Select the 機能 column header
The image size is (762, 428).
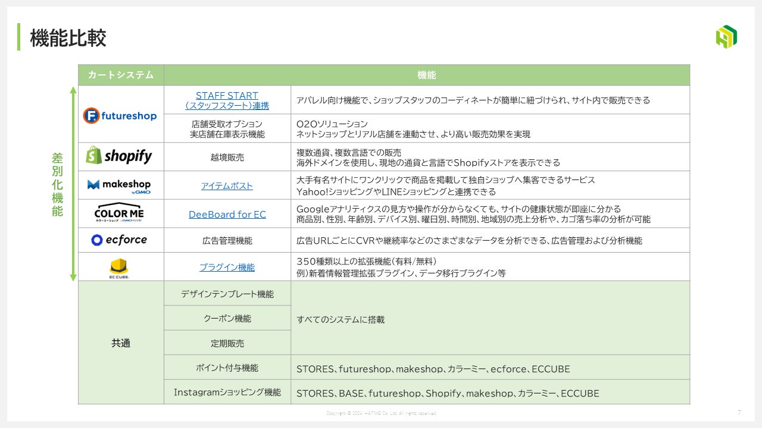pos(427,75)
